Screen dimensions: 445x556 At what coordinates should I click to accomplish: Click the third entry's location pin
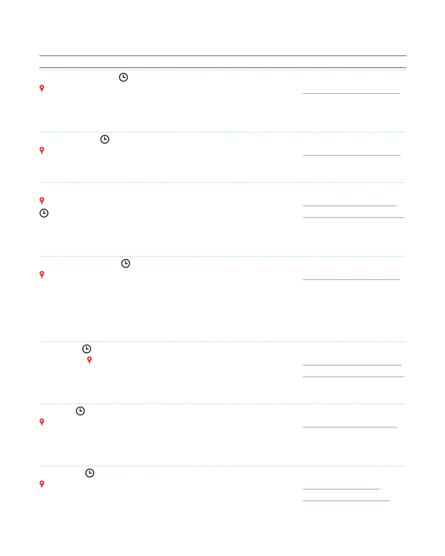(x=42, y=200)
